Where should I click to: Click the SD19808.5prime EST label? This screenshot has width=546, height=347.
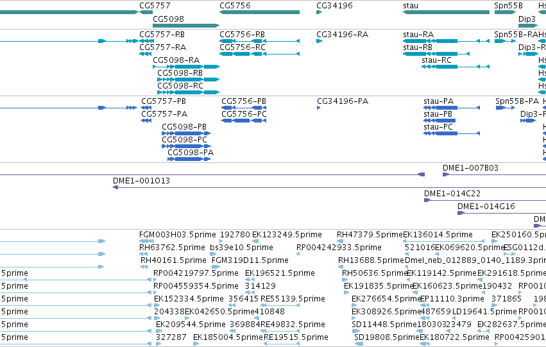point(387,338)
